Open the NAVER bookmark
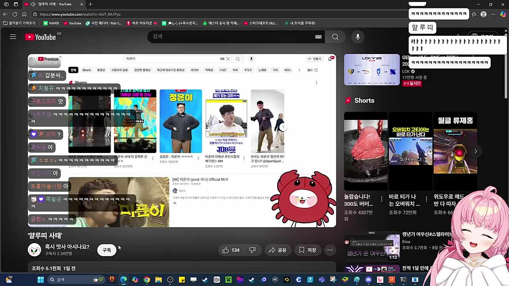Image resolution: width=509 pixels, height=286 pixels. click(51, 23)
